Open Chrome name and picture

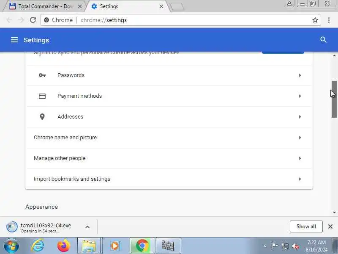click(169, 137)
